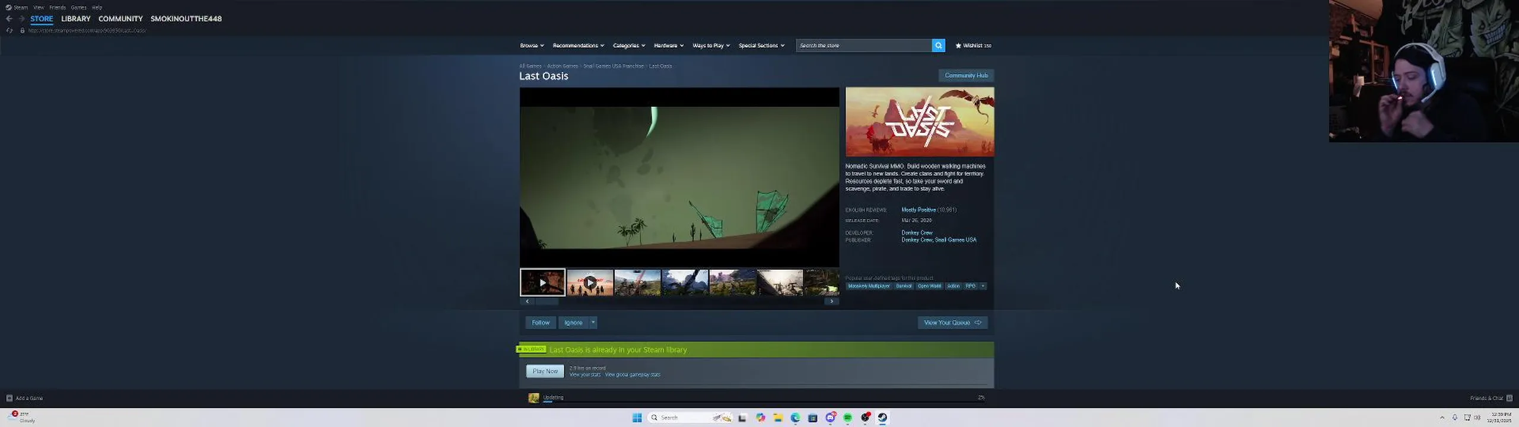Open Spotify from taskbar
This screenshot has width=1519, height=427.
[848, 418]
